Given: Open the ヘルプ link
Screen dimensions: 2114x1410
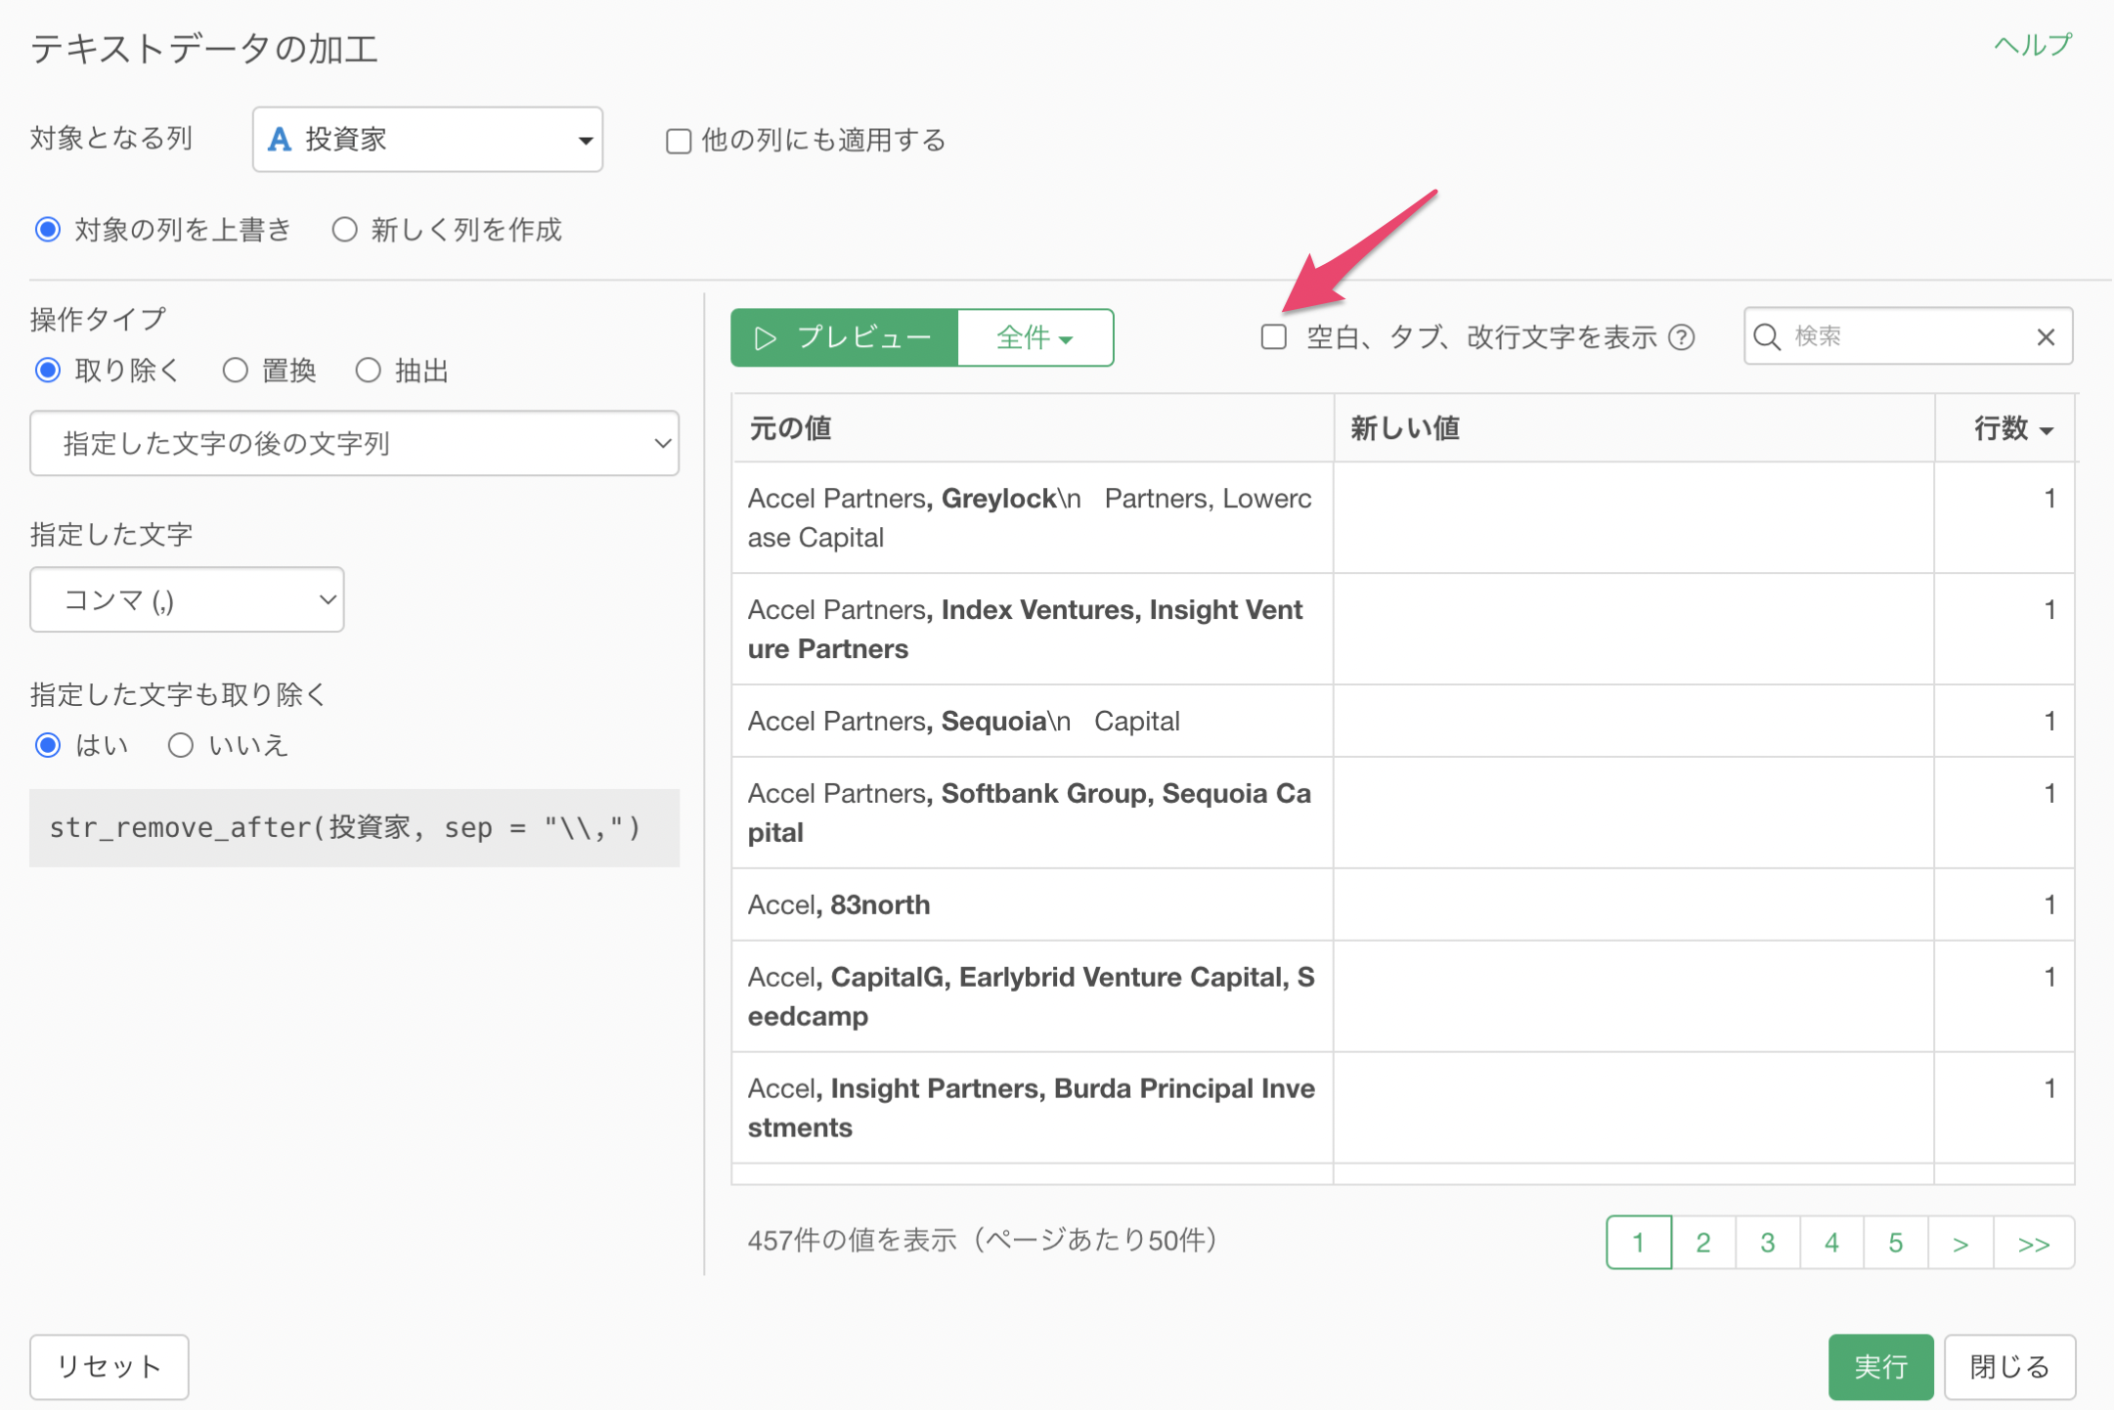Looking at the screenshot, I should 2033,45.
